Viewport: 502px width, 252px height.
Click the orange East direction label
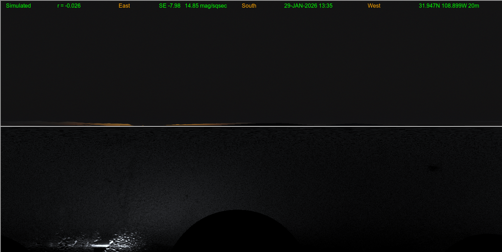pyautogui.click(x=124, y=6)
